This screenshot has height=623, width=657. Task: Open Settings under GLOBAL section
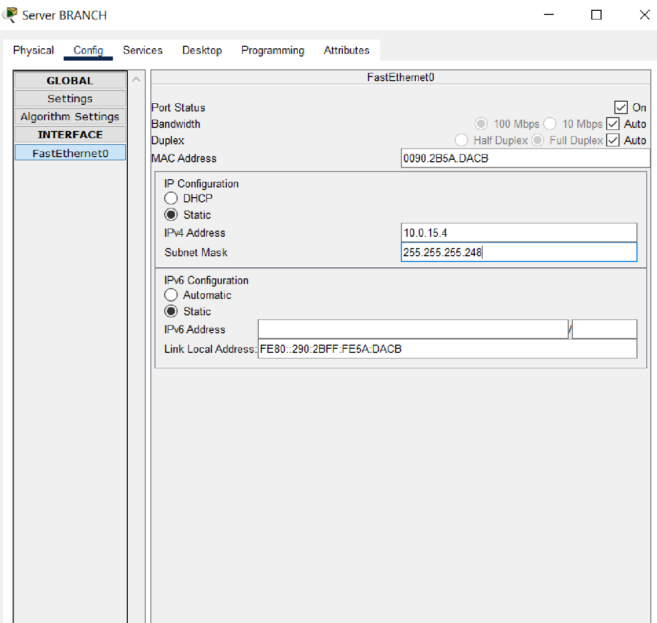point(70,98)
